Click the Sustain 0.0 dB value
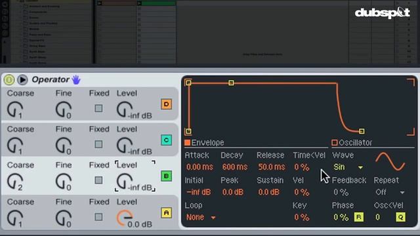420x236 pixels. point(268,192)
